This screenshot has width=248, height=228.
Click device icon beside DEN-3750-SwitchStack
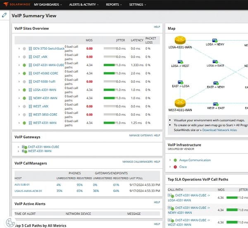click(x=30, y=49)
